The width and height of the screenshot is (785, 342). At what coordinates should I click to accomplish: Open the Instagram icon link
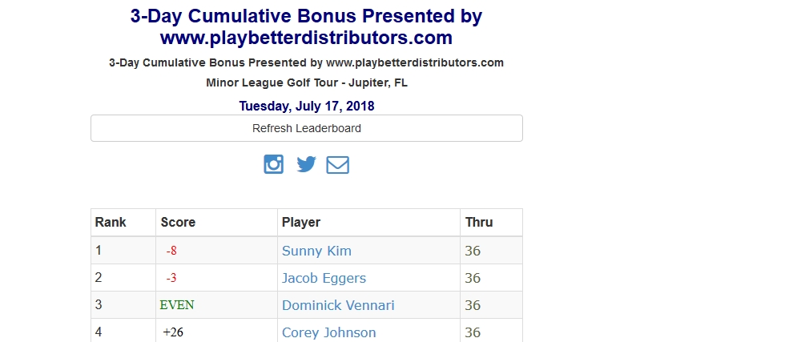pos(273,164)
